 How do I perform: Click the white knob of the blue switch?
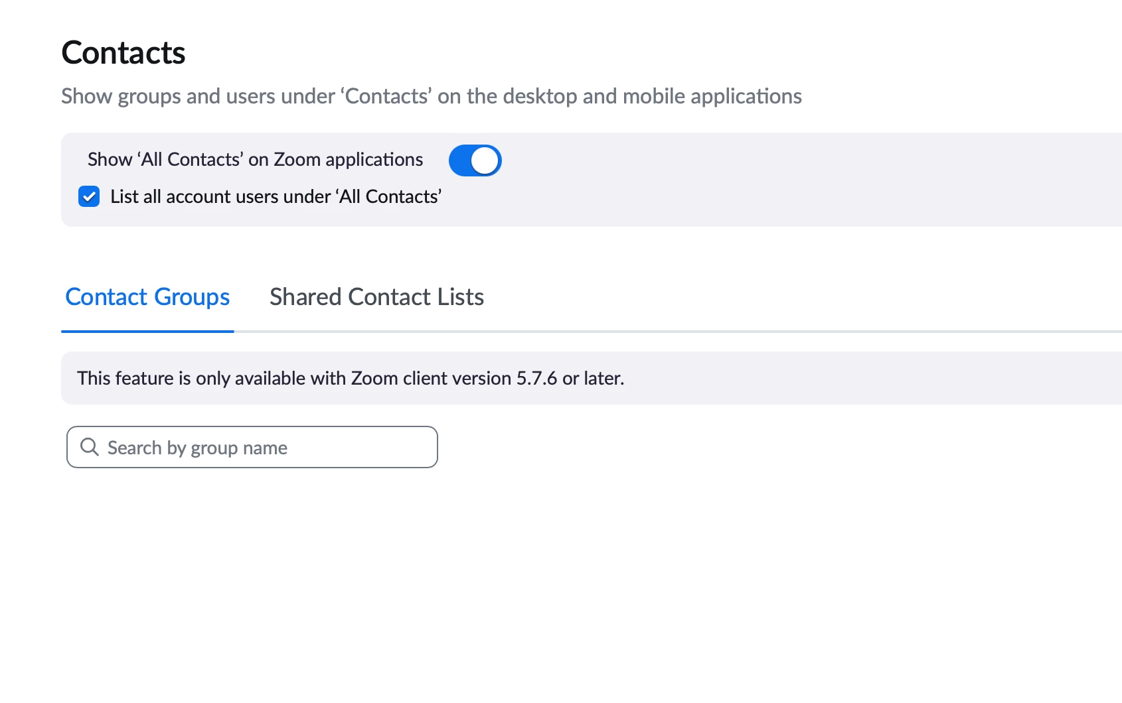485,160
